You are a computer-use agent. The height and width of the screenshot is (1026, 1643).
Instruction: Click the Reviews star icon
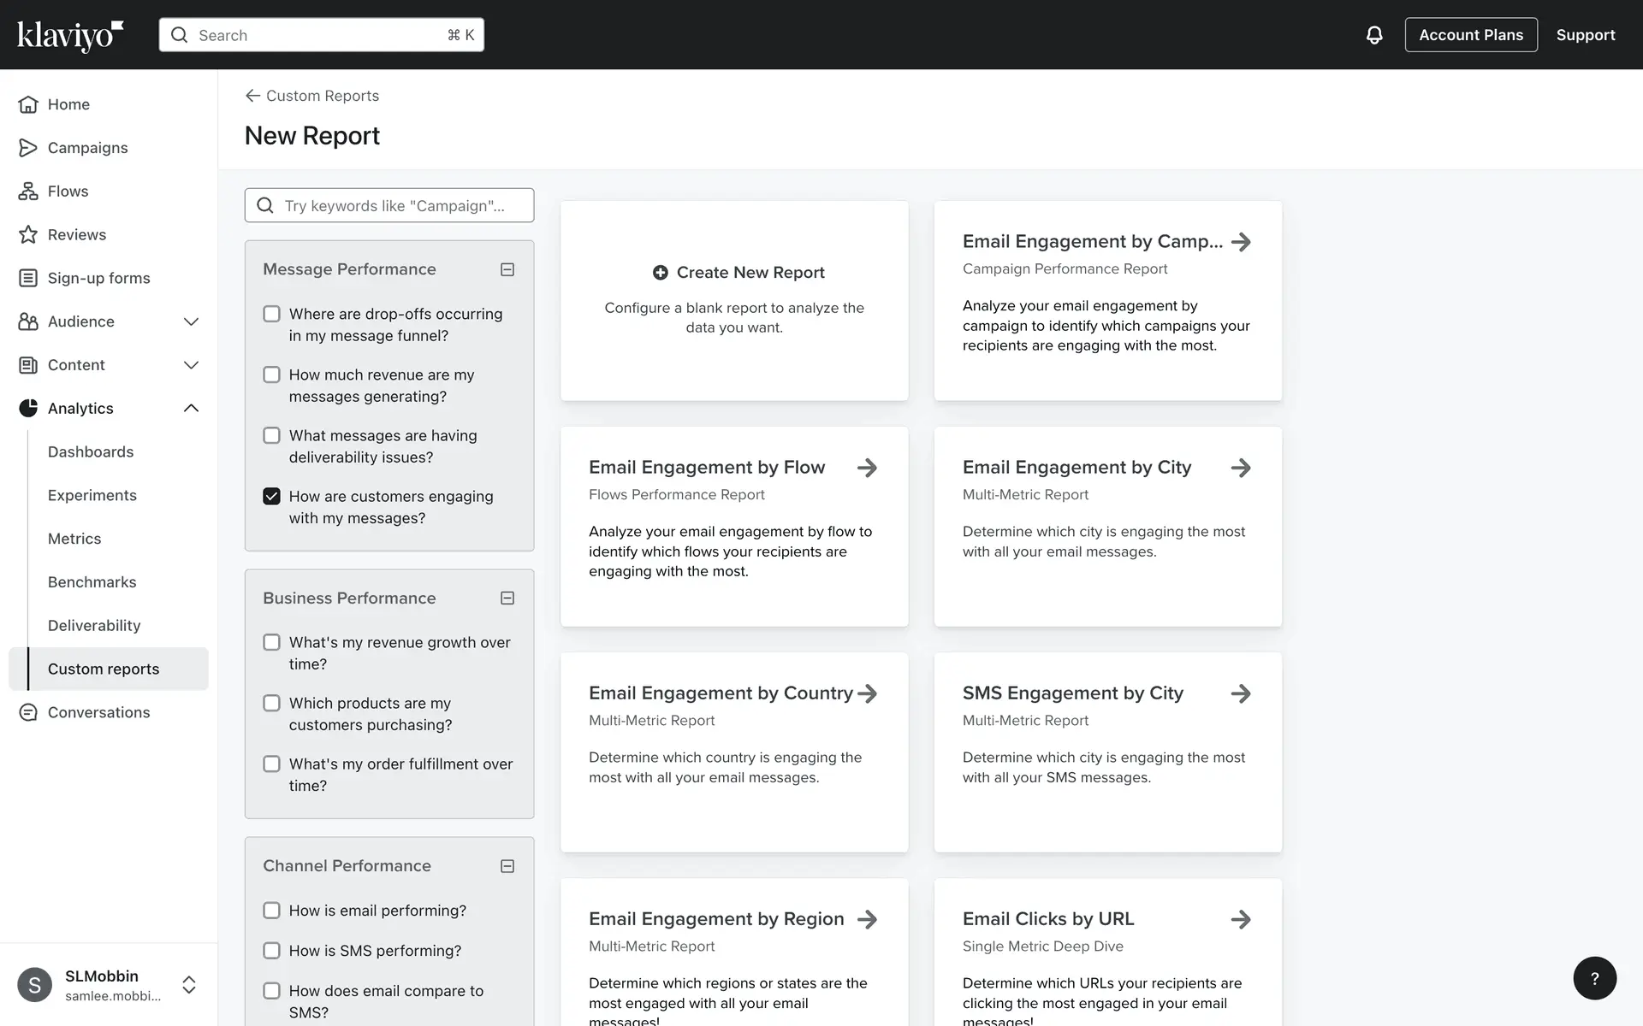(x=28, y=234)
